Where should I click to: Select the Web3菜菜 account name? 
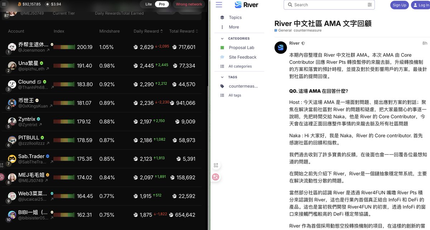coord(33,194)
